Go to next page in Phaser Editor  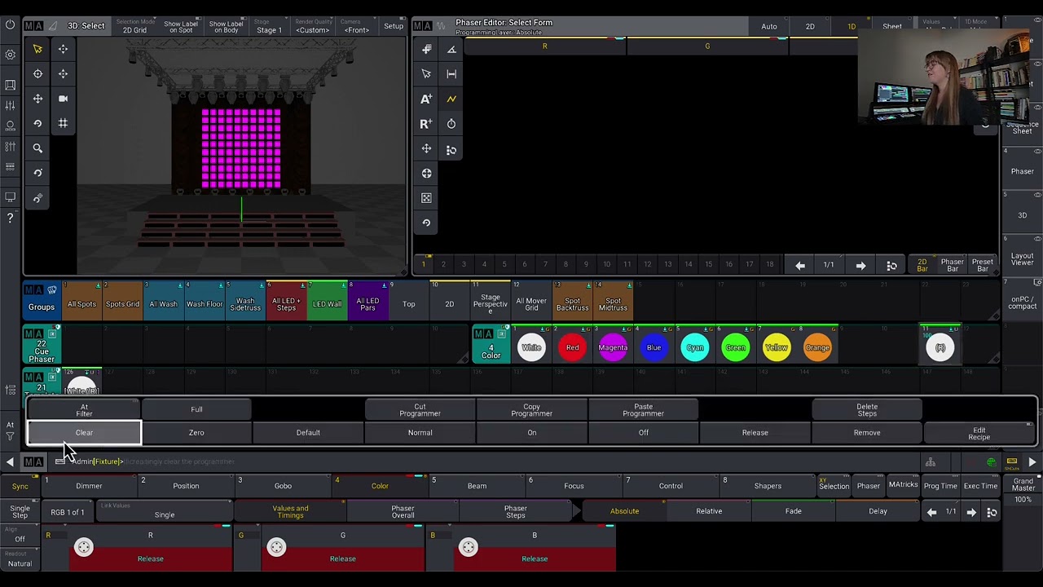pyautogui.click(x=860, y=265)
